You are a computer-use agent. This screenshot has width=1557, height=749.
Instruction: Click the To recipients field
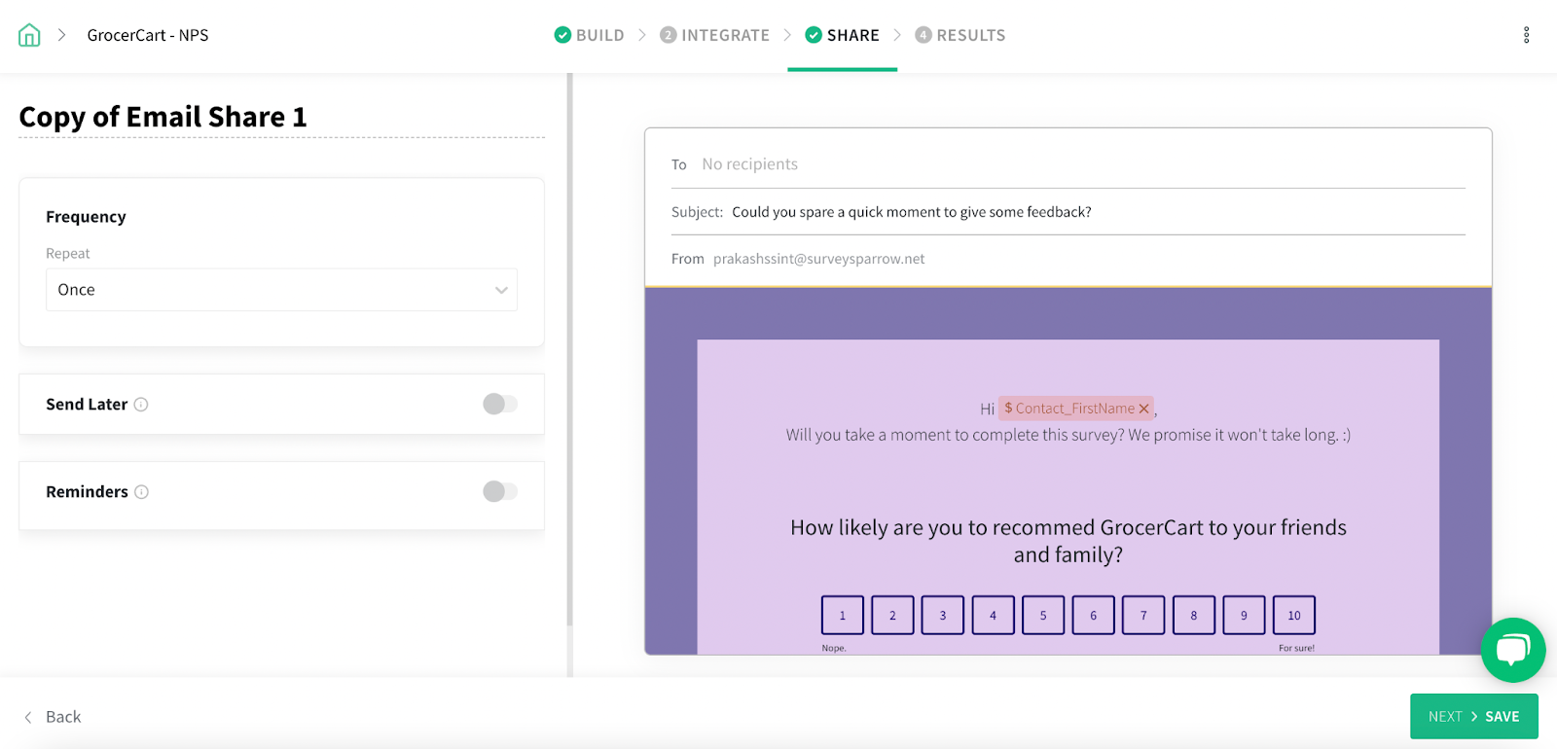1068,164
